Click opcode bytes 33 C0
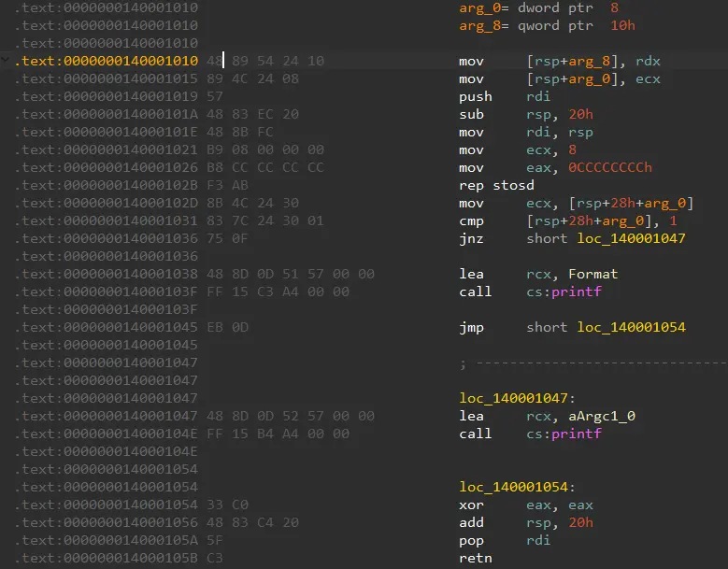This screenshot has width=728, height=569. click(227, 505)
